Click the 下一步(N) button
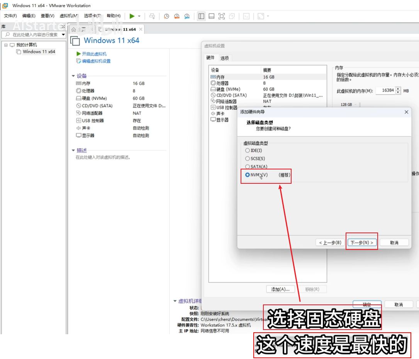 pyautogui.click(x=361, y=243)
